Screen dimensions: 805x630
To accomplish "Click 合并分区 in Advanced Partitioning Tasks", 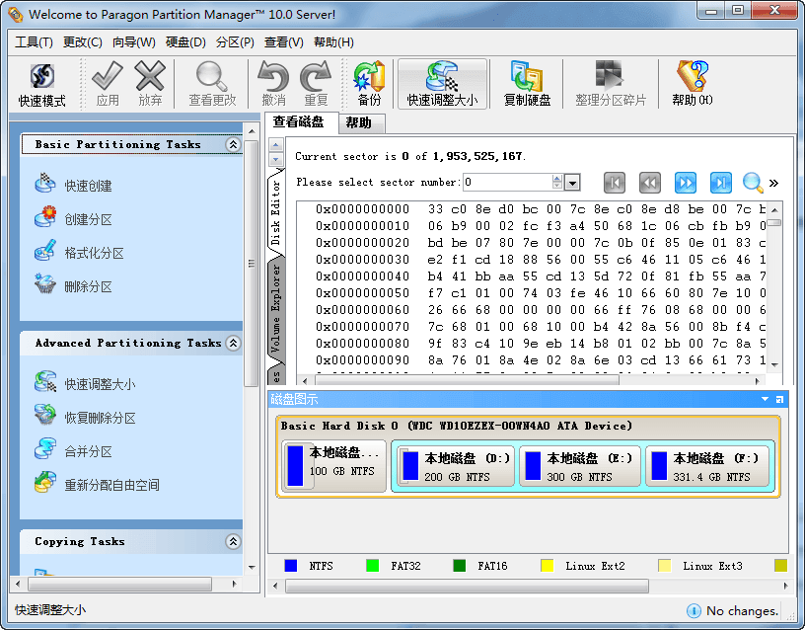I will pos(88,451).
